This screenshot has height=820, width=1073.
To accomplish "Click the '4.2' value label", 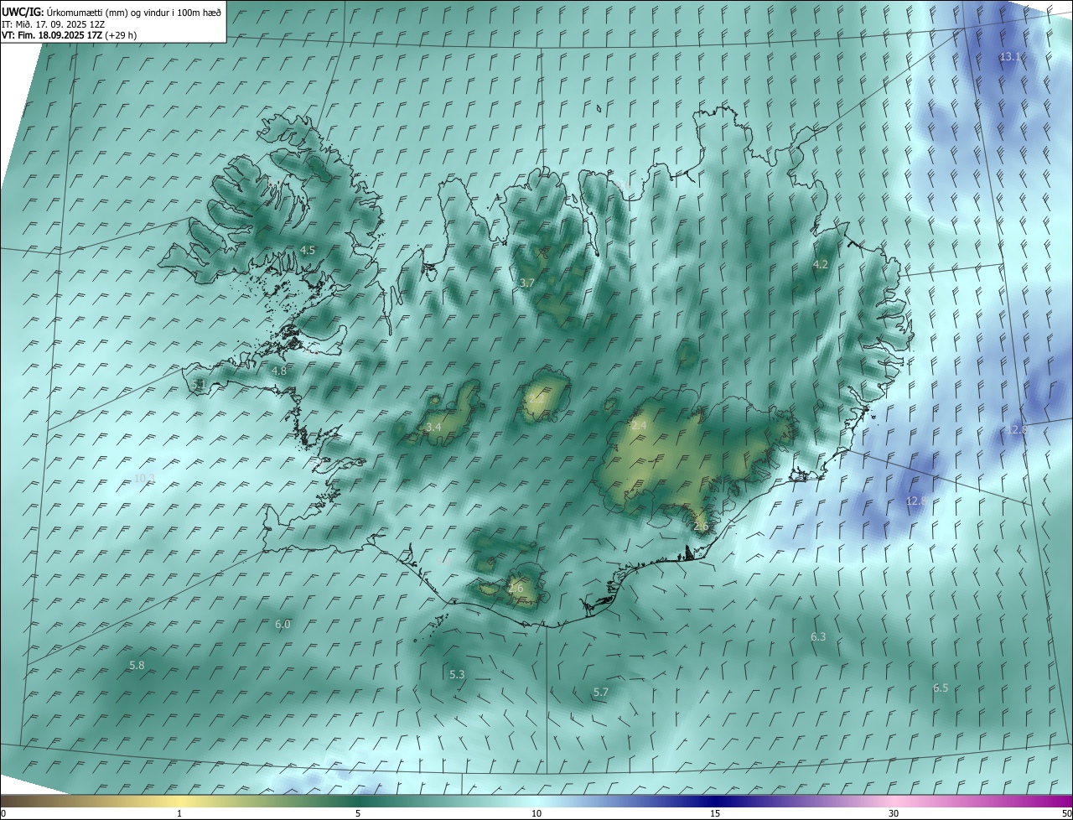I will click(x=821, y=265).
